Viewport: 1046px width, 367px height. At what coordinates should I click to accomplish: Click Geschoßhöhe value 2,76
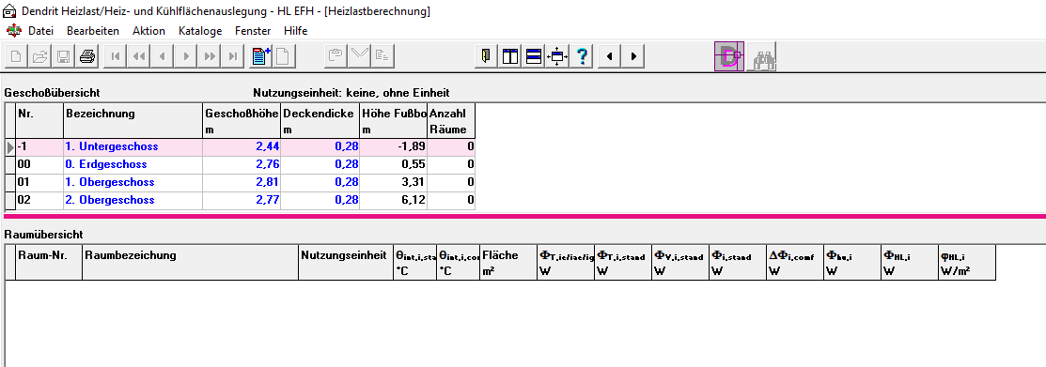coord(242,164)
